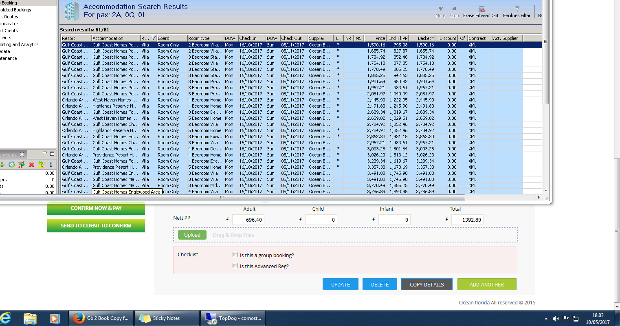Open the filter dropdown on the R... column header
The image size is (620, 326).
pos(153,38)
